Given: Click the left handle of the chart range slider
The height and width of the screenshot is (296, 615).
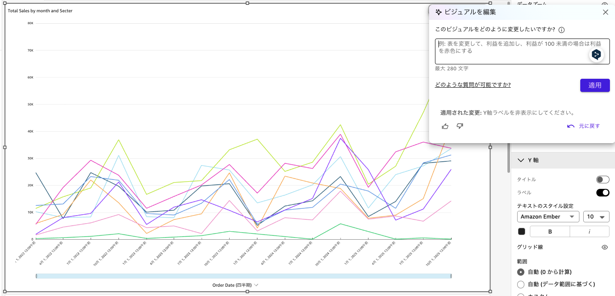Looking at the screenshot, I should point(36,276).
